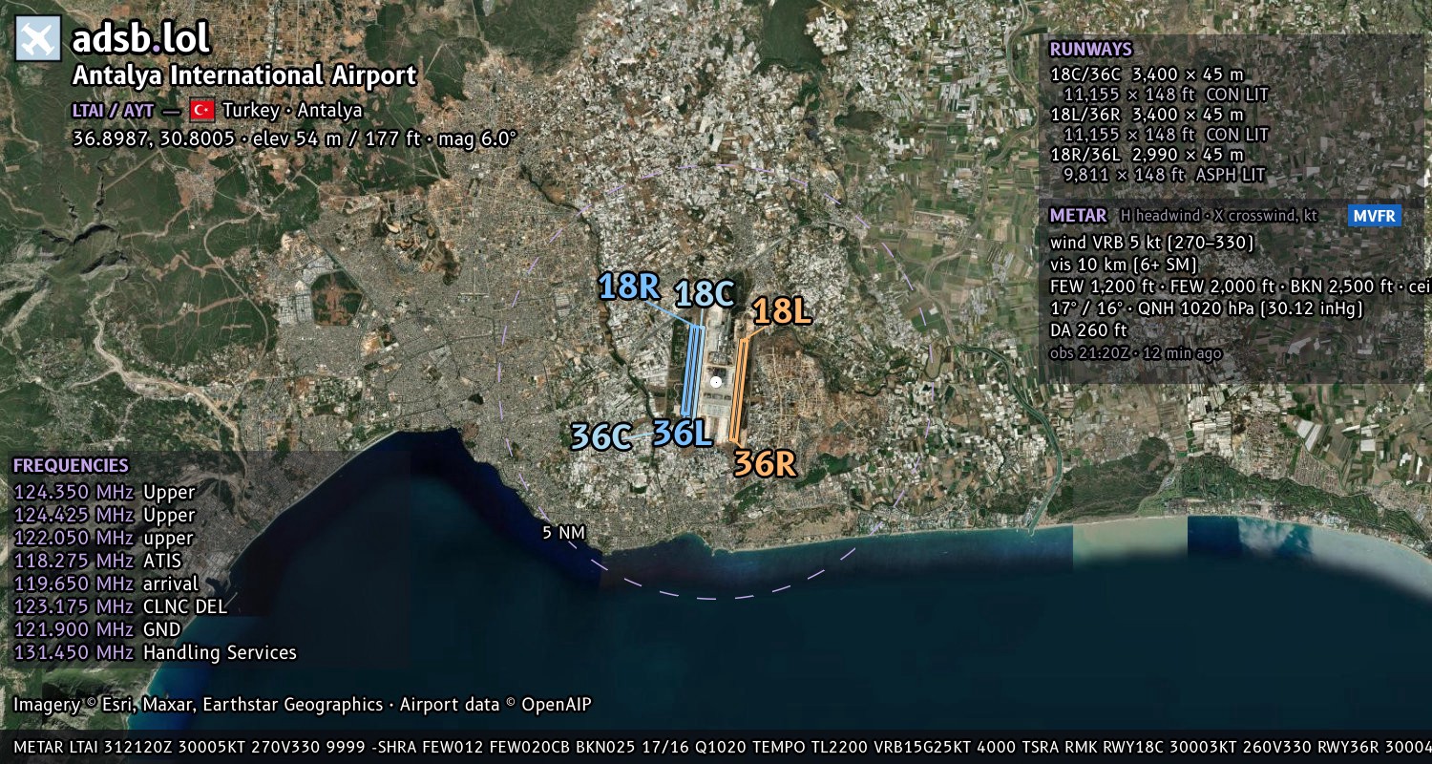Click the Imagery © Esri attribution text
Viewport: 1432px width, 764px height.
pyautogui.click(x=302, y=705)
